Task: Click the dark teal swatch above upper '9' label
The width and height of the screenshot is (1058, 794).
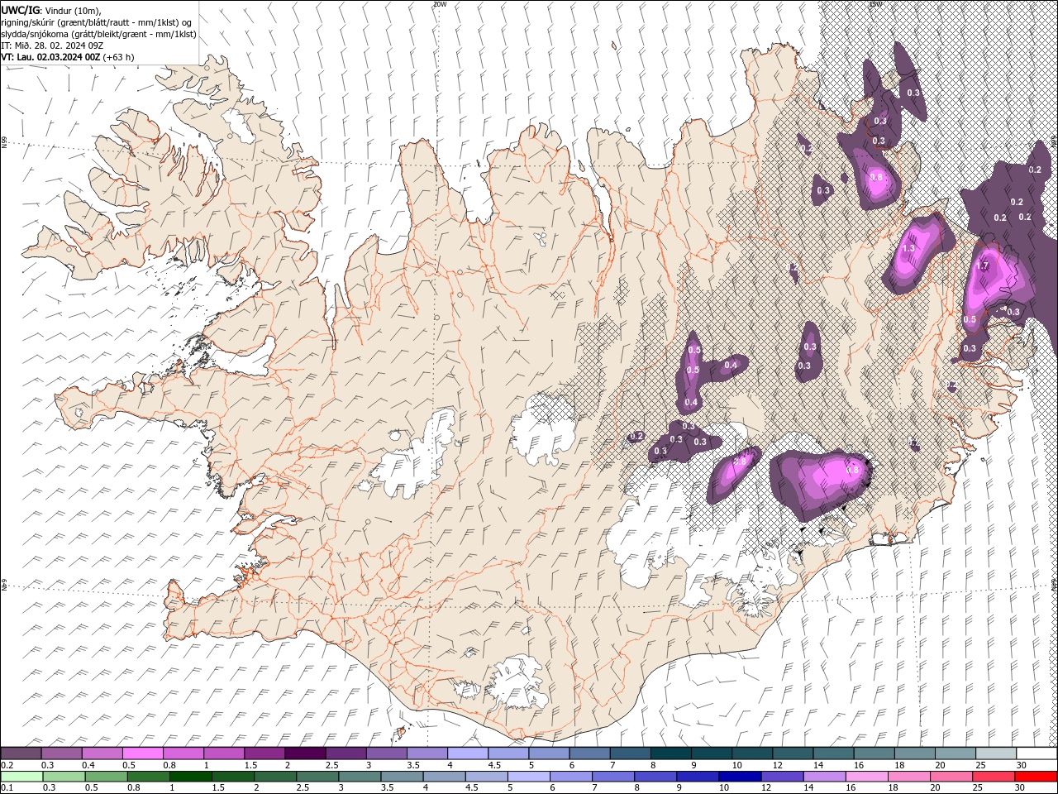Action: click(712, 753)
